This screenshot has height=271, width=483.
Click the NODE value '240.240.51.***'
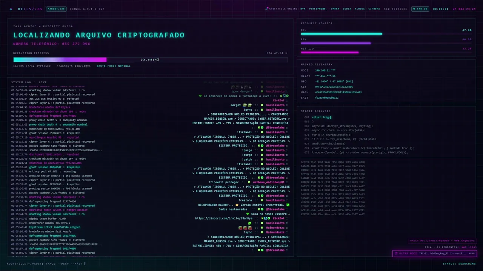tap(325, 70)
